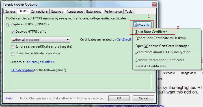Viewport: 203px width, 107px height.
Task: Toggle Capture HTTPS CONNECTs checkbox
Action: (8, 24)
